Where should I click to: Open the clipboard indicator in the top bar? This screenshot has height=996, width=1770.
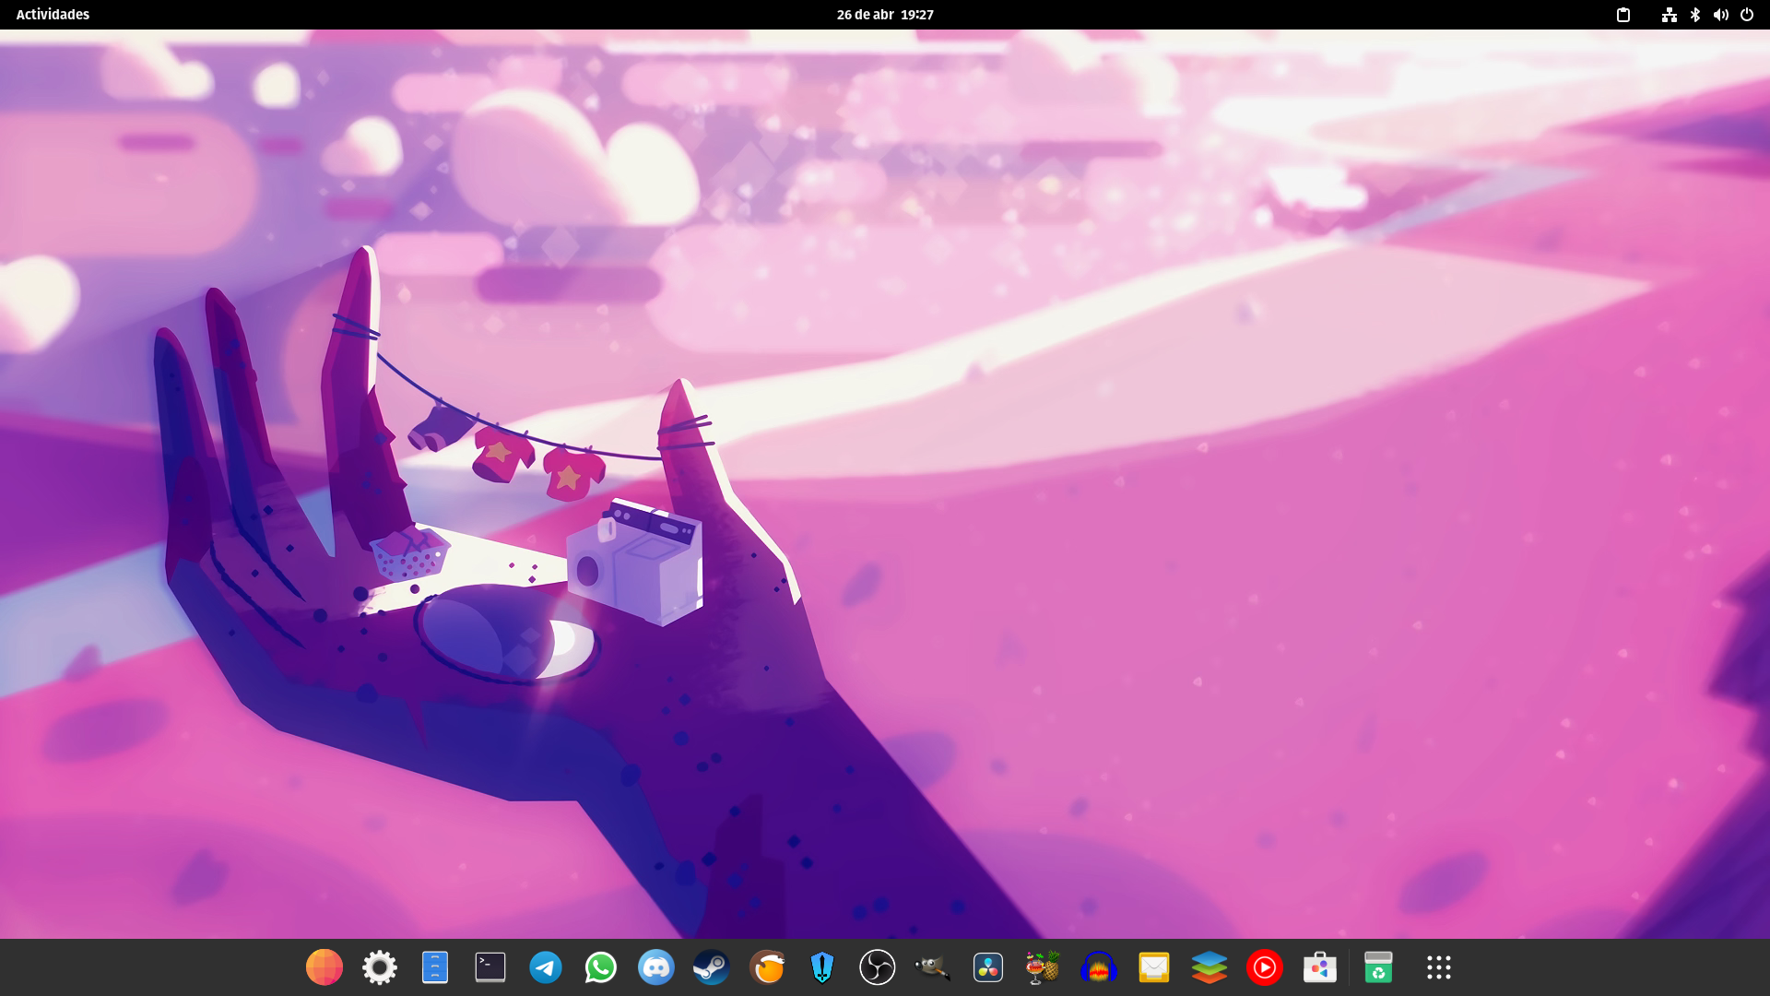(1623, 15)
